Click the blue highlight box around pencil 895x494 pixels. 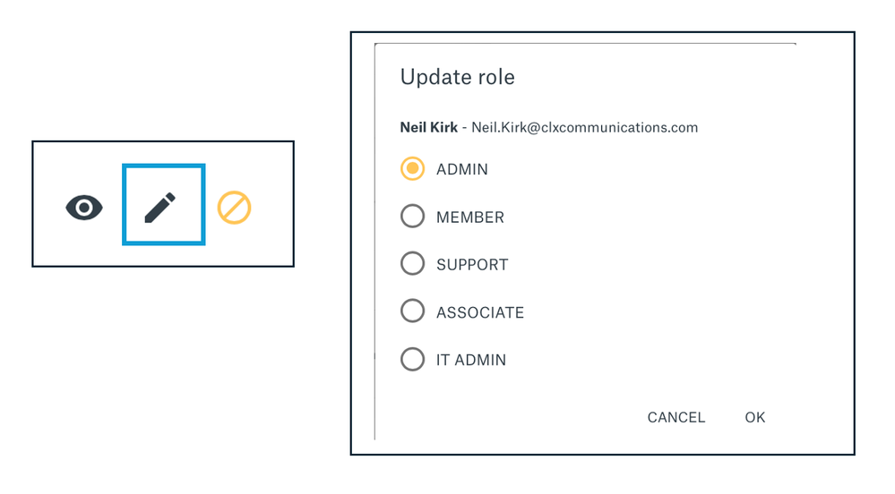[x=164, y=166]
